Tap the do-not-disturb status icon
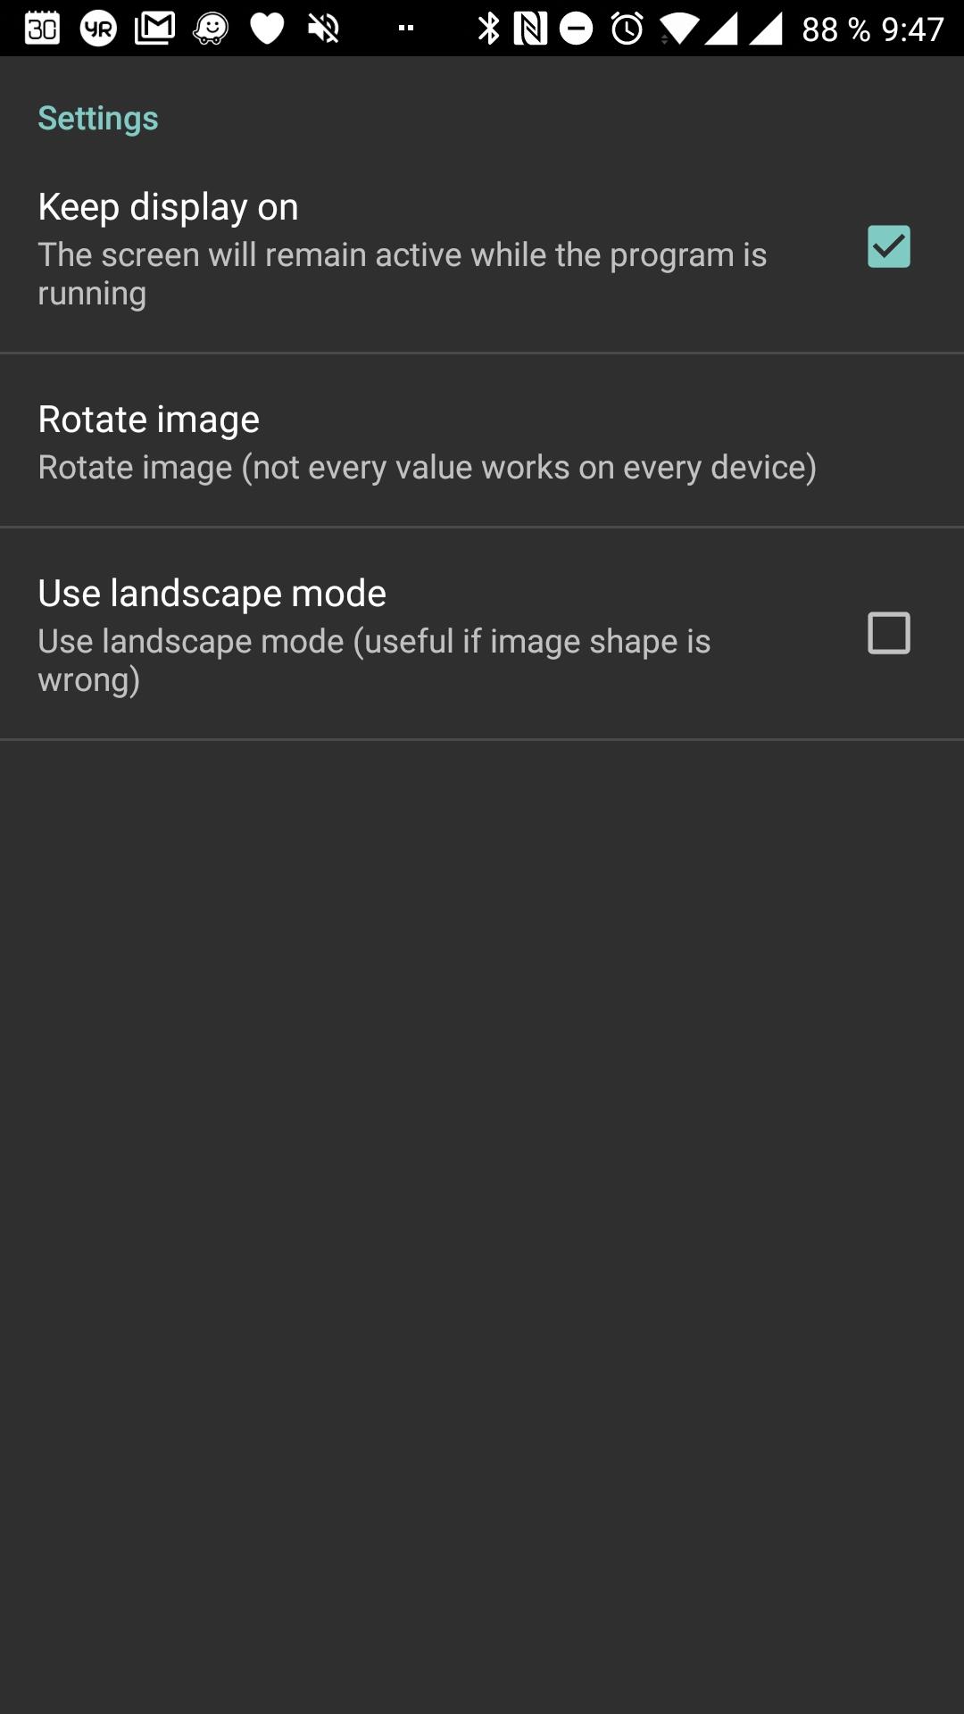 pos(577,29)
